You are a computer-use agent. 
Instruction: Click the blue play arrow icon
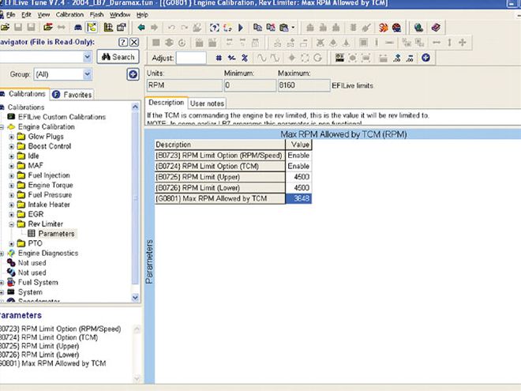pos(241,28)
